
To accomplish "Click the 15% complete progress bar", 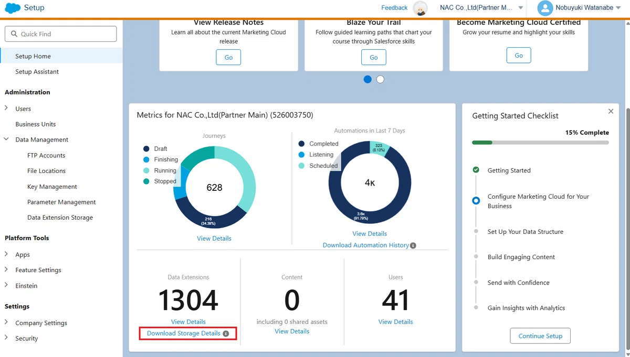I will (541, 143).
